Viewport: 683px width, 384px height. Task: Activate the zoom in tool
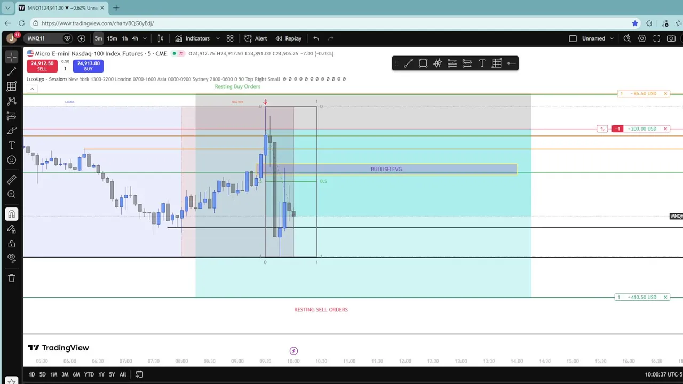[x=12, y=195]
